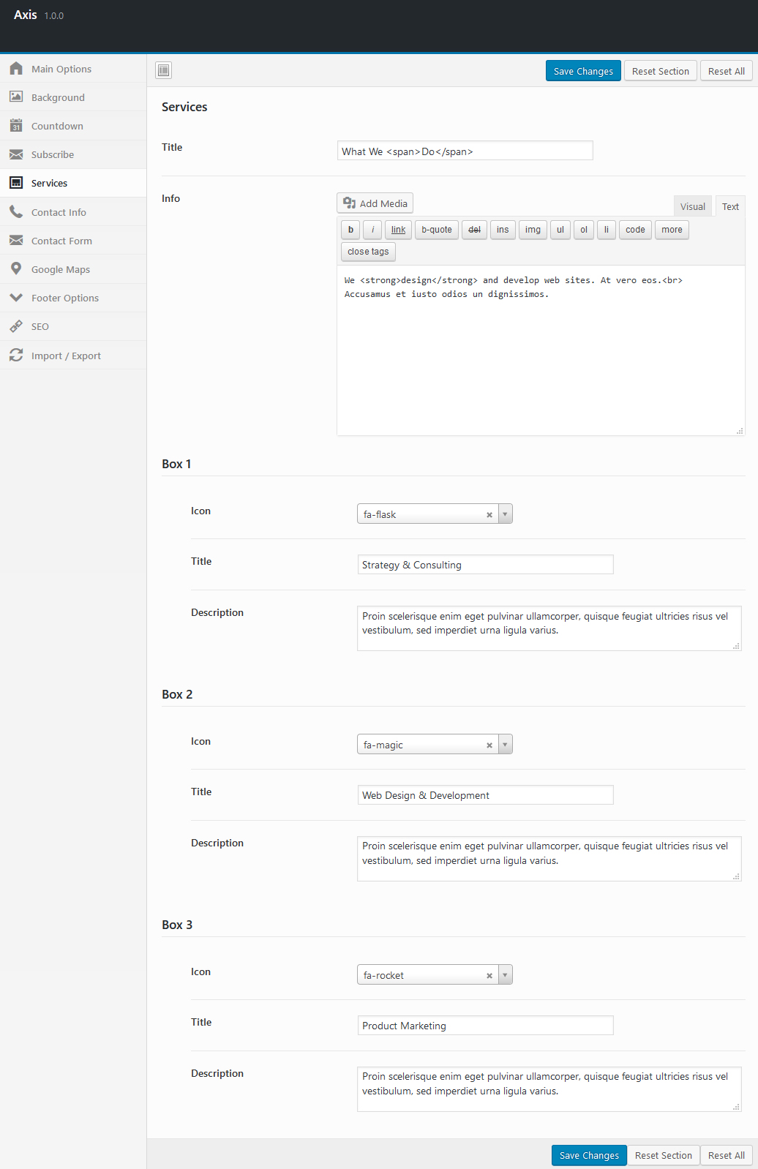
Task: Click the Background image icon
Action: 16,97
